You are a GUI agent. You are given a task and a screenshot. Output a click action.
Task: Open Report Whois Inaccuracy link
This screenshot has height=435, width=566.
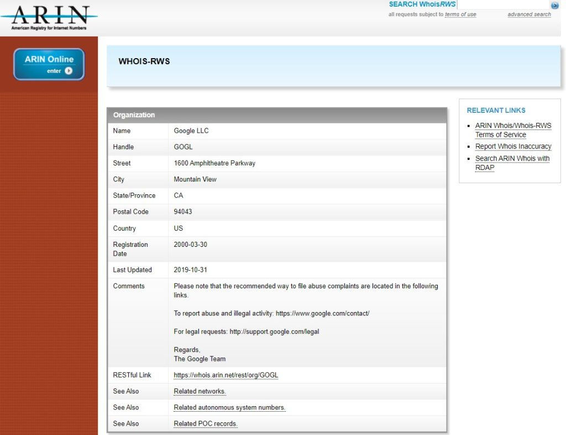tap(513, 146)
